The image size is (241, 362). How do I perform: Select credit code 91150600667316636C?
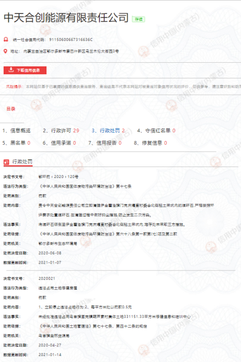pyautogui.click(x=71, y=39)
